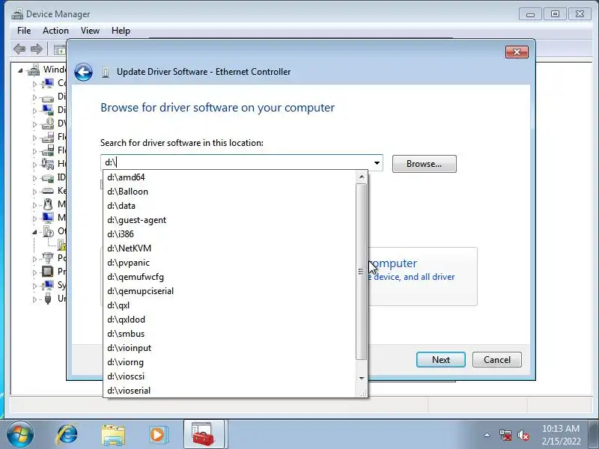Collapse the root computer tree node
Screen dimensions: 599x449
point(20,70)
